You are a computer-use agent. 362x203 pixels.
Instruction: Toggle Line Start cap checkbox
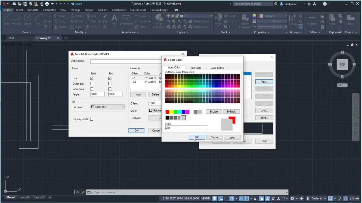tap(92, 78)
